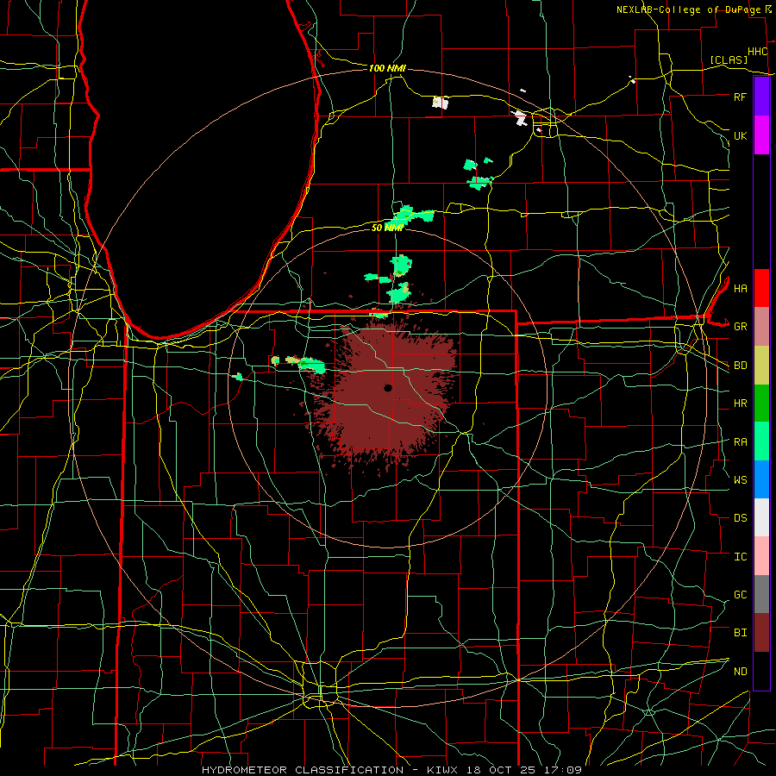Click the BI brown legend swatch

click(761, 633)
